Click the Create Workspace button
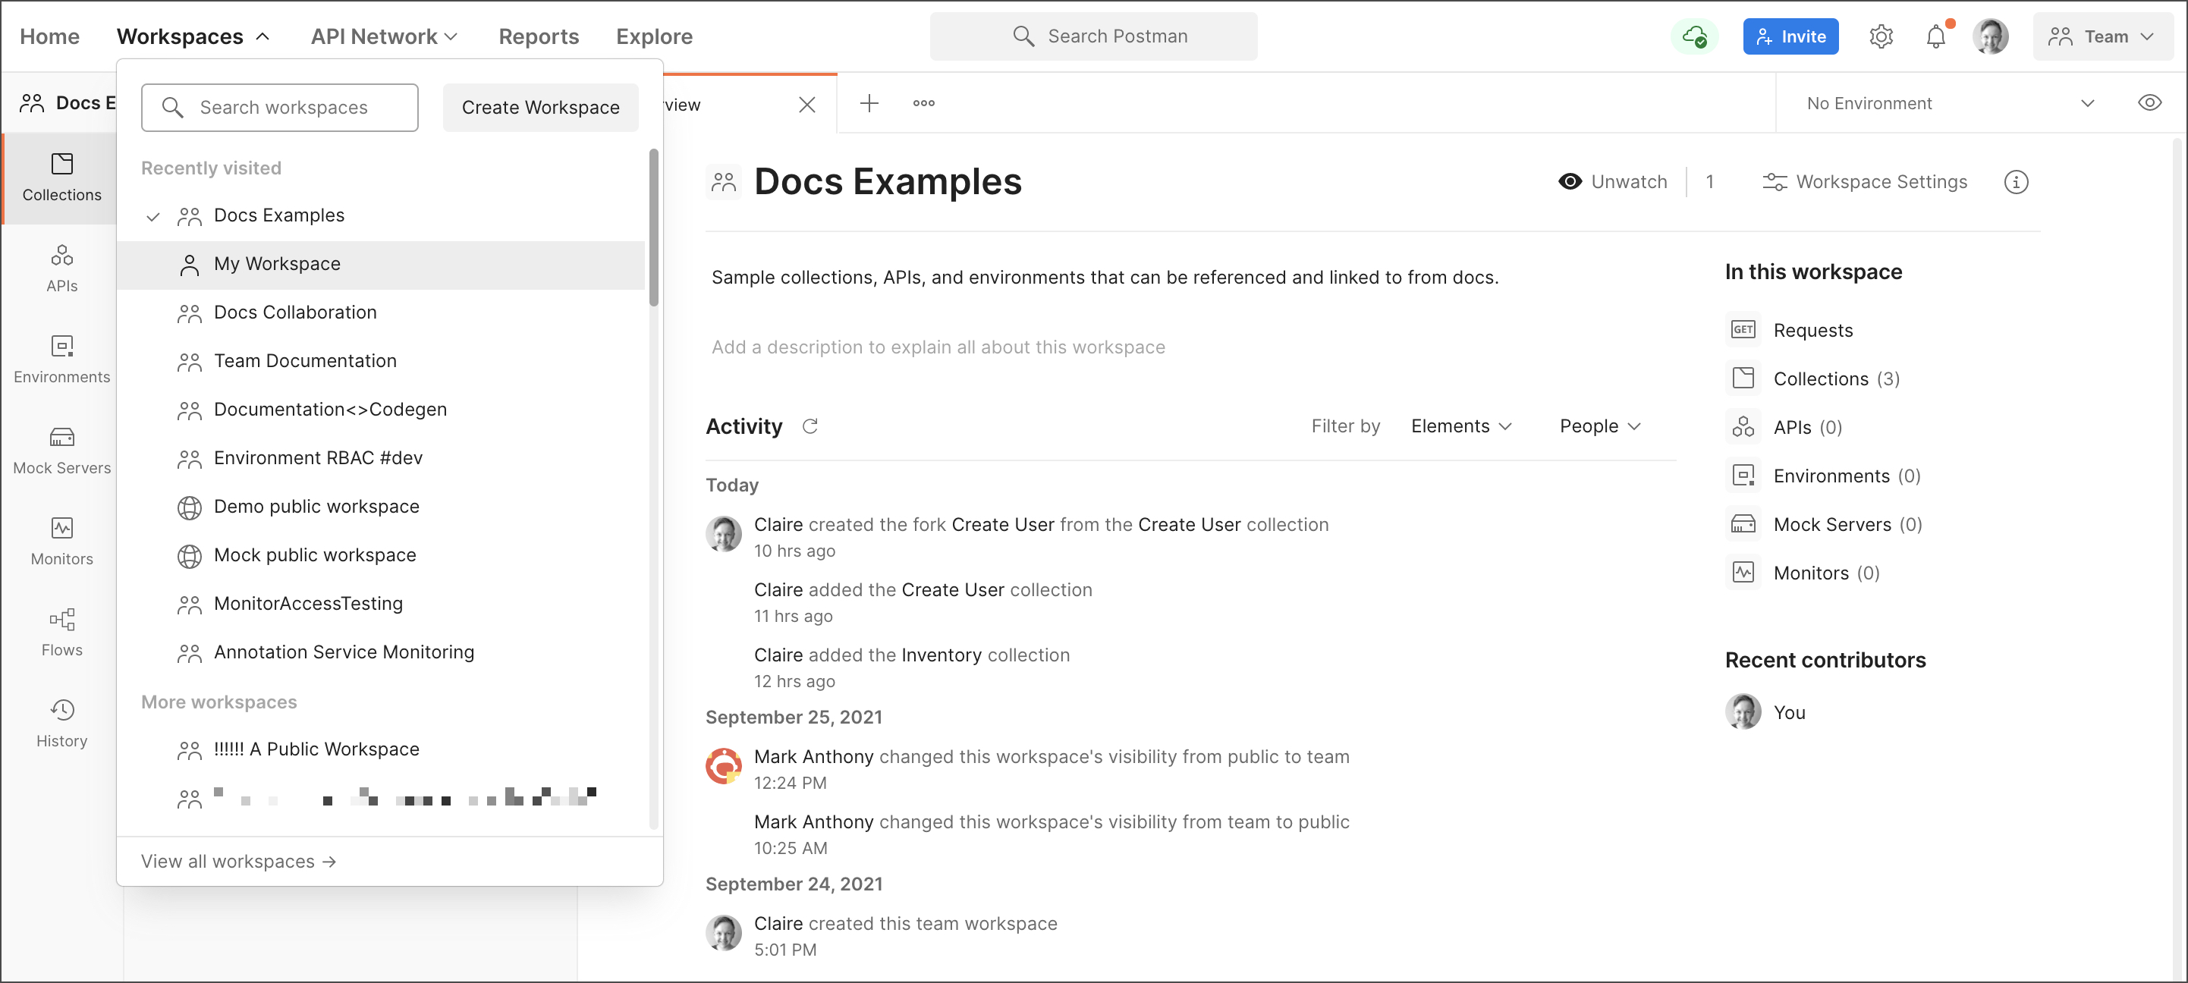This screenshot has width=2188, height=983. pos(540,108)
